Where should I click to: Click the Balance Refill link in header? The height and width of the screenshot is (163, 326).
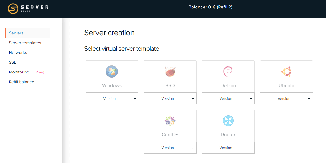pos(224,7)
